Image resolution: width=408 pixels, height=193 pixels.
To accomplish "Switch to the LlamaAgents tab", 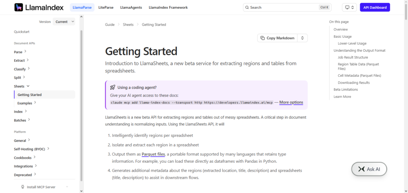I will pyautogui.click(x=131, y=8).
